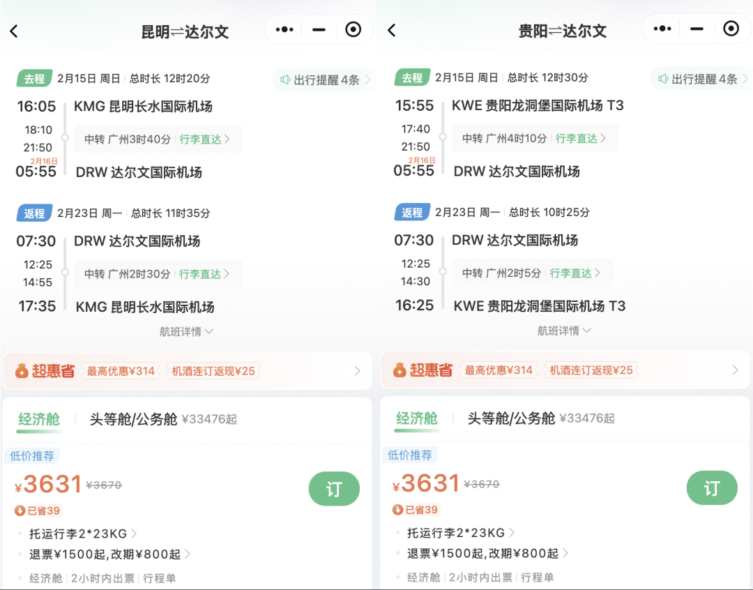
Task: Tap the 超惠省 money-bag icon on left panel
Action: point(21,370)
